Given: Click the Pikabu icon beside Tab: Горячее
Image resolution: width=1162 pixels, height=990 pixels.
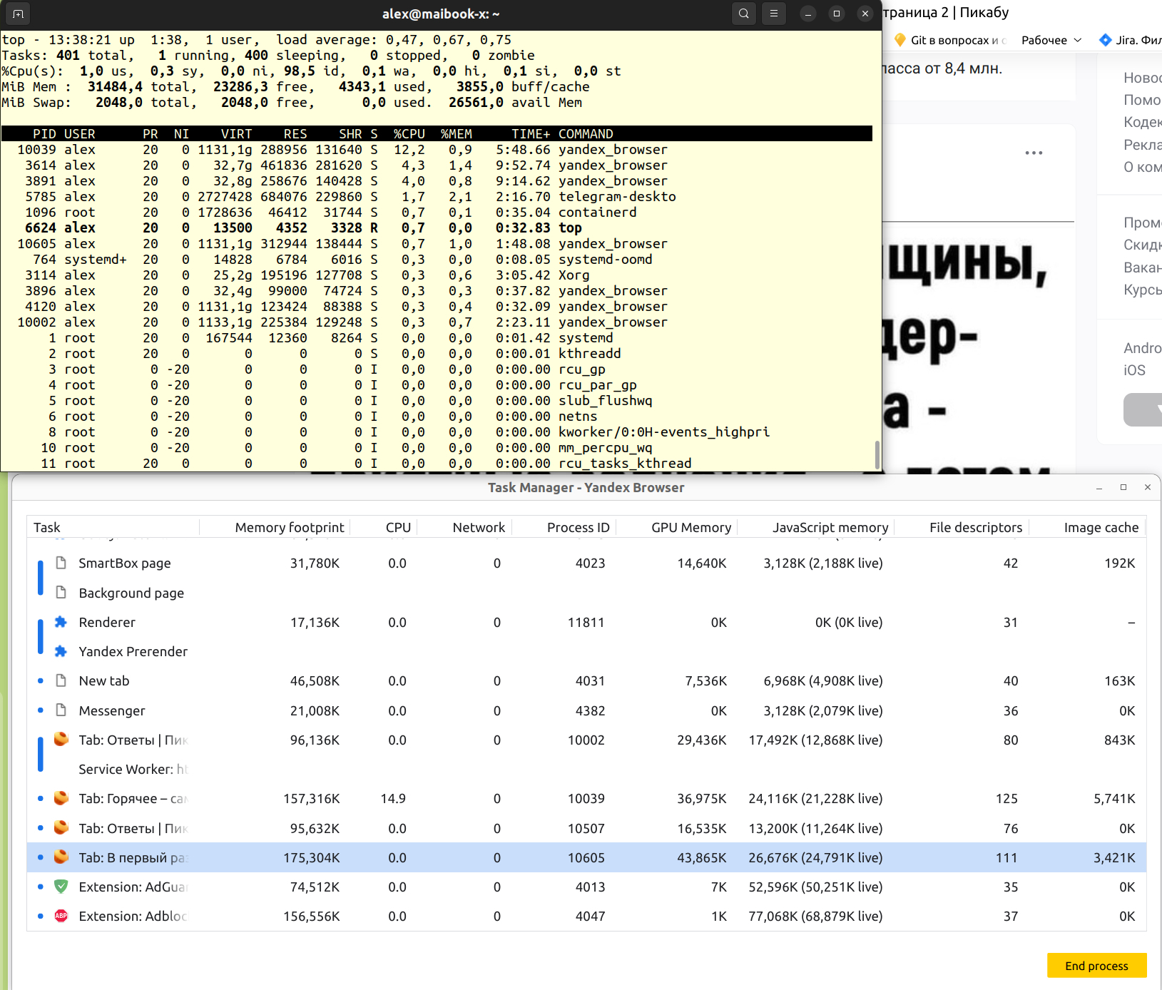Looking at the screenshot, I should point(61,798).
